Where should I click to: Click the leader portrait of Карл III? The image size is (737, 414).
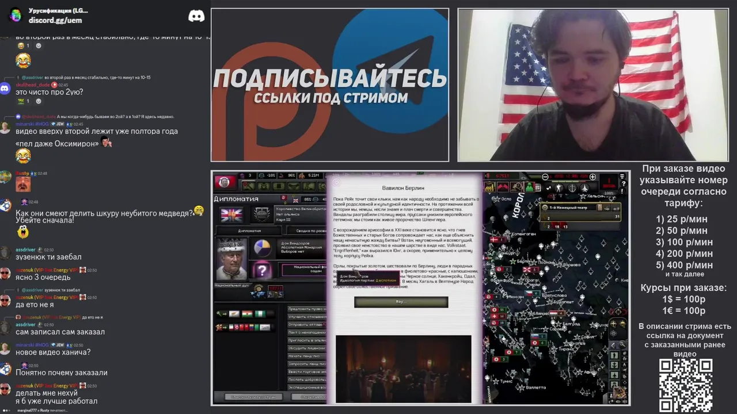pyautogui.click(x=231, y=259)
